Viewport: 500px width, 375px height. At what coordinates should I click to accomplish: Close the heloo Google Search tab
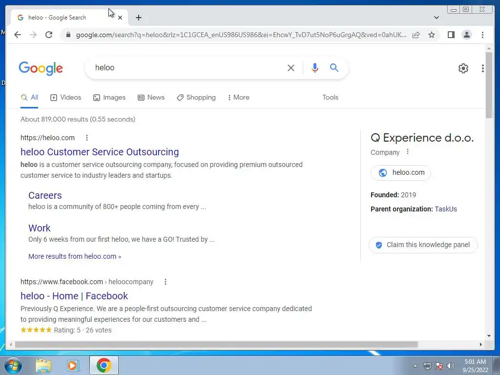click(120, 18)
